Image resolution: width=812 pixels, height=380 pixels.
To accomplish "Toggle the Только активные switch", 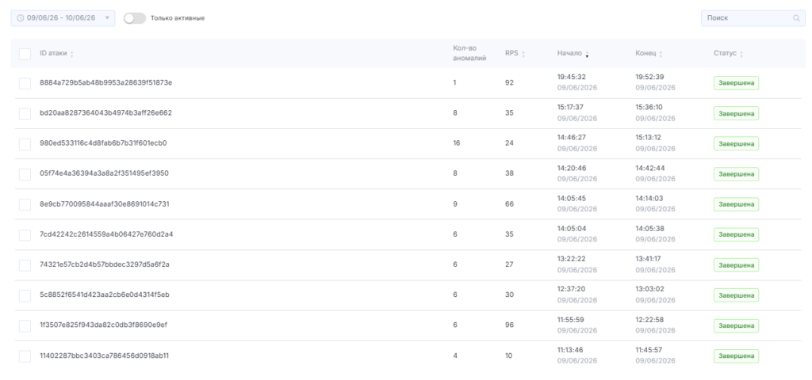I will coord(135,18).
